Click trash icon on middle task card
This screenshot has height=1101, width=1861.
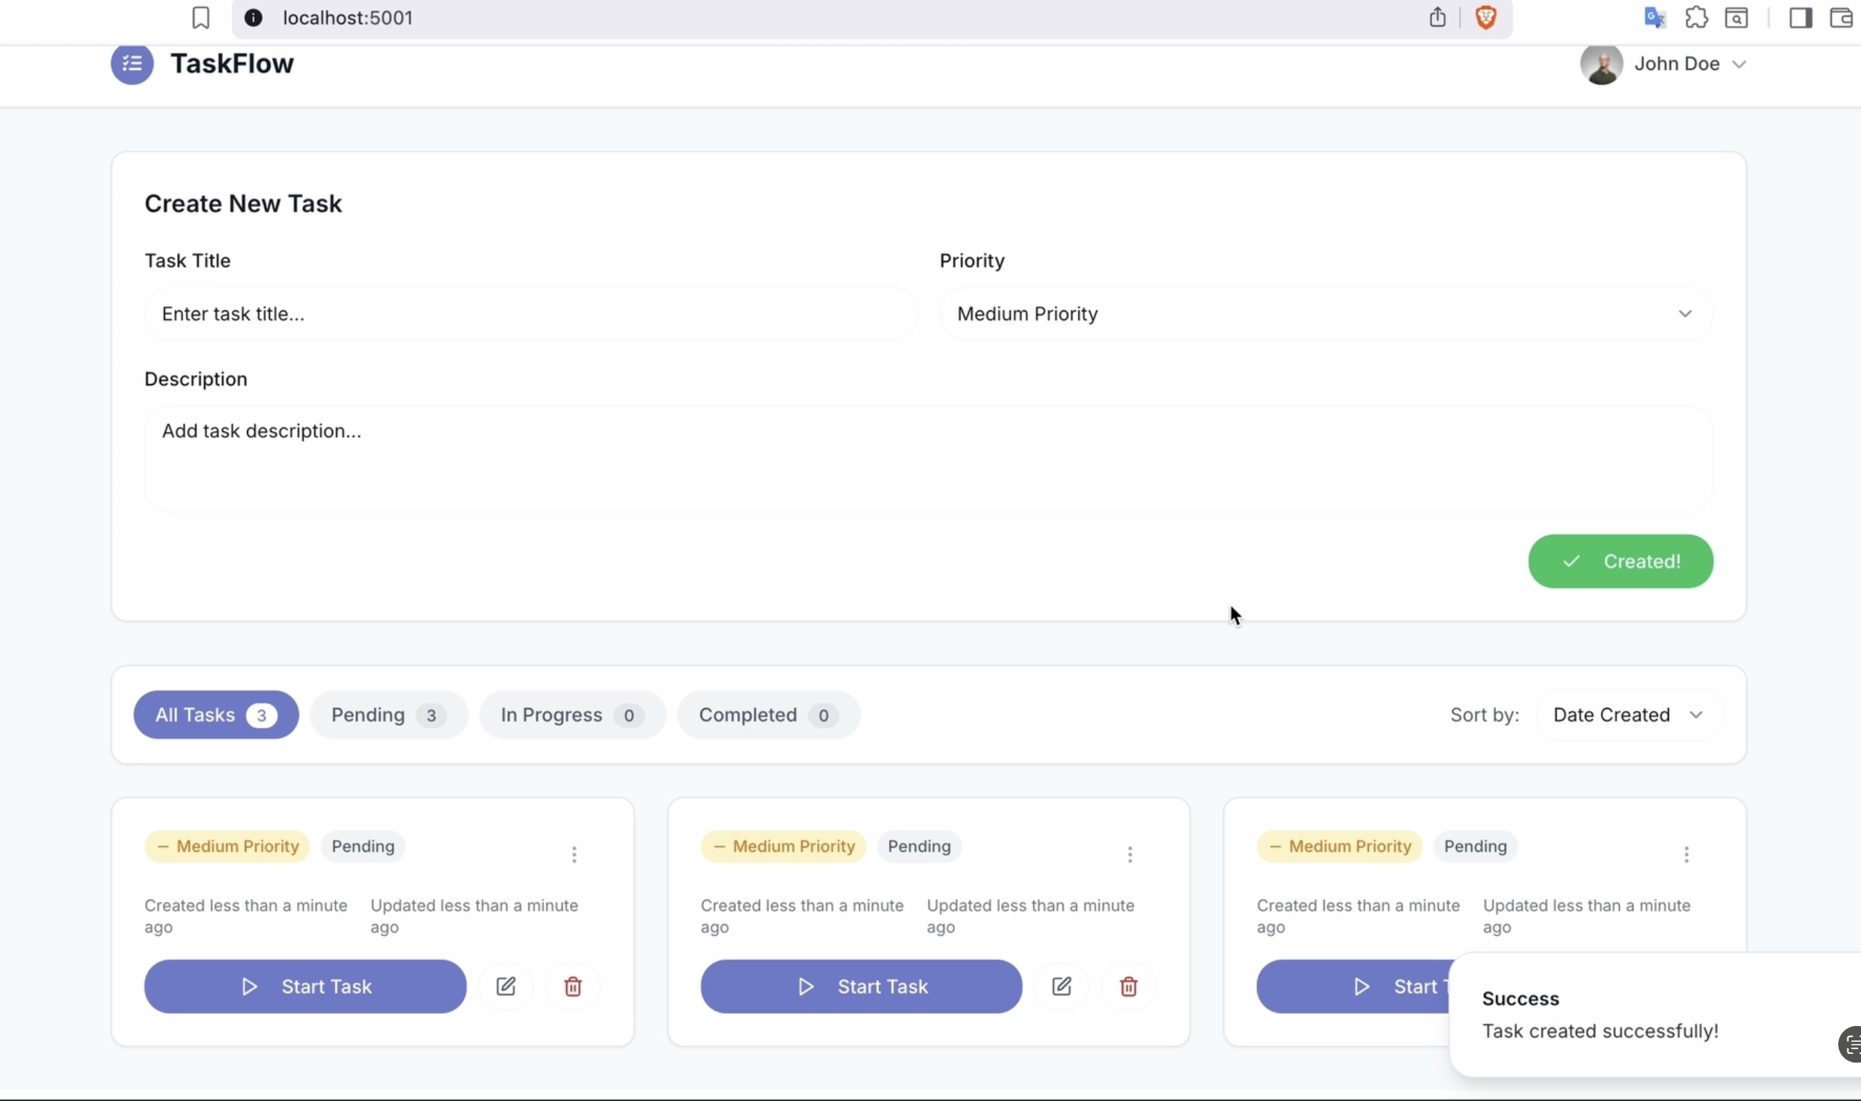[x=1128, y=986]
